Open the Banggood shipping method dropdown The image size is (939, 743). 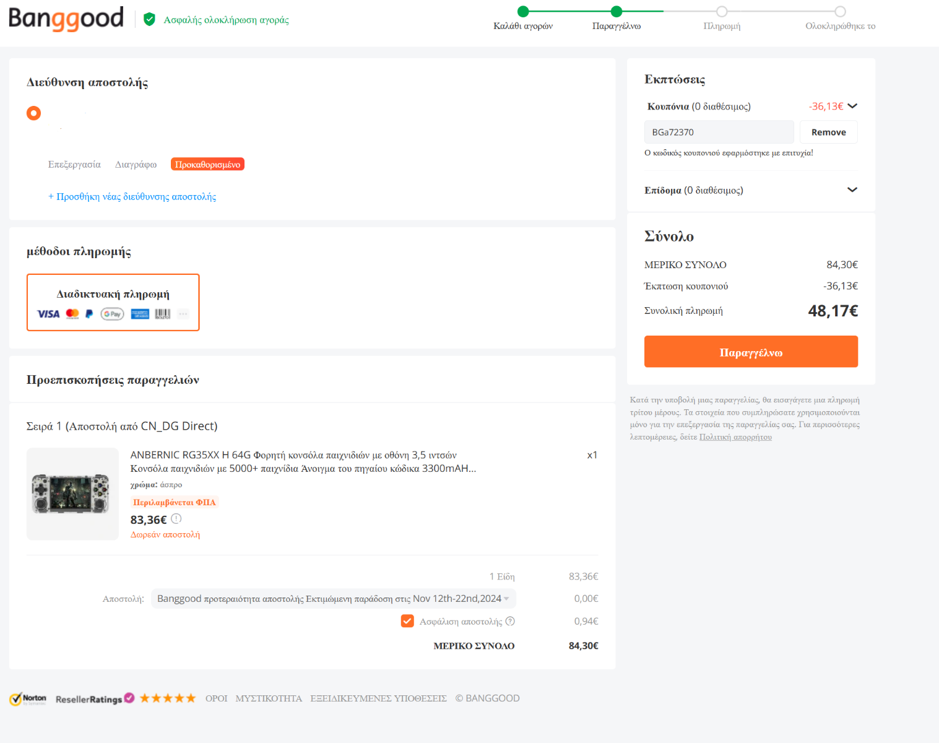pos(333,599)
